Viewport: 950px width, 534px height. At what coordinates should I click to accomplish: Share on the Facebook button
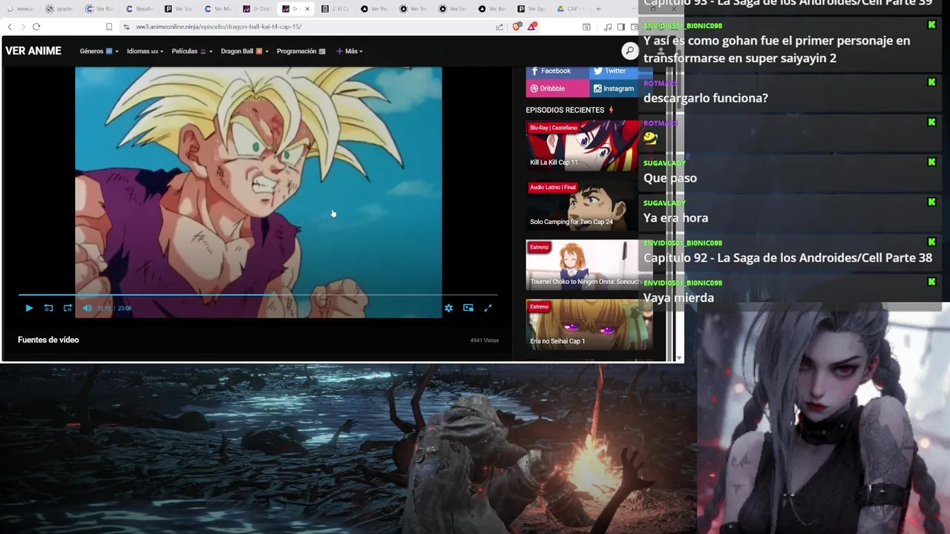point(557,70)
